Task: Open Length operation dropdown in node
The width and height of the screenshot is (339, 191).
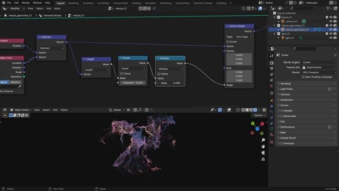Action: point(96,70)
